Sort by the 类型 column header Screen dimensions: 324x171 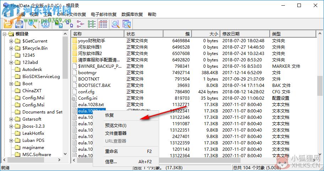[293, 34]
